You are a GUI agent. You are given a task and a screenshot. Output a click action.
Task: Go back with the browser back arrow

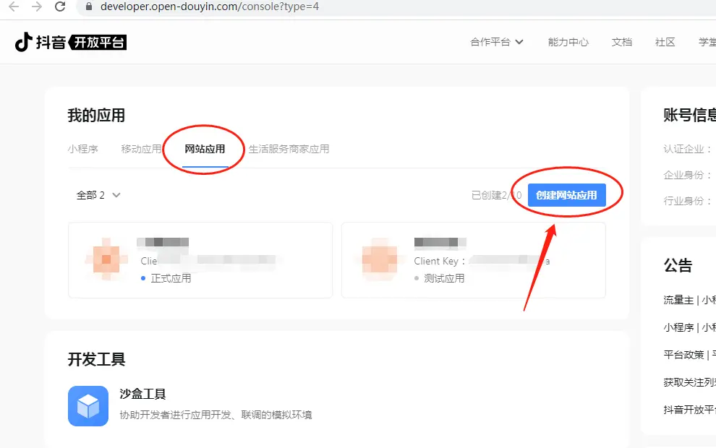tap(14, 7)
